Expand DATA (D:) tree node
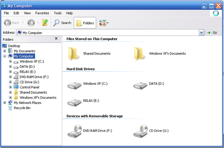The height and width of the screenshot is (148, 224). coord(10,66)
